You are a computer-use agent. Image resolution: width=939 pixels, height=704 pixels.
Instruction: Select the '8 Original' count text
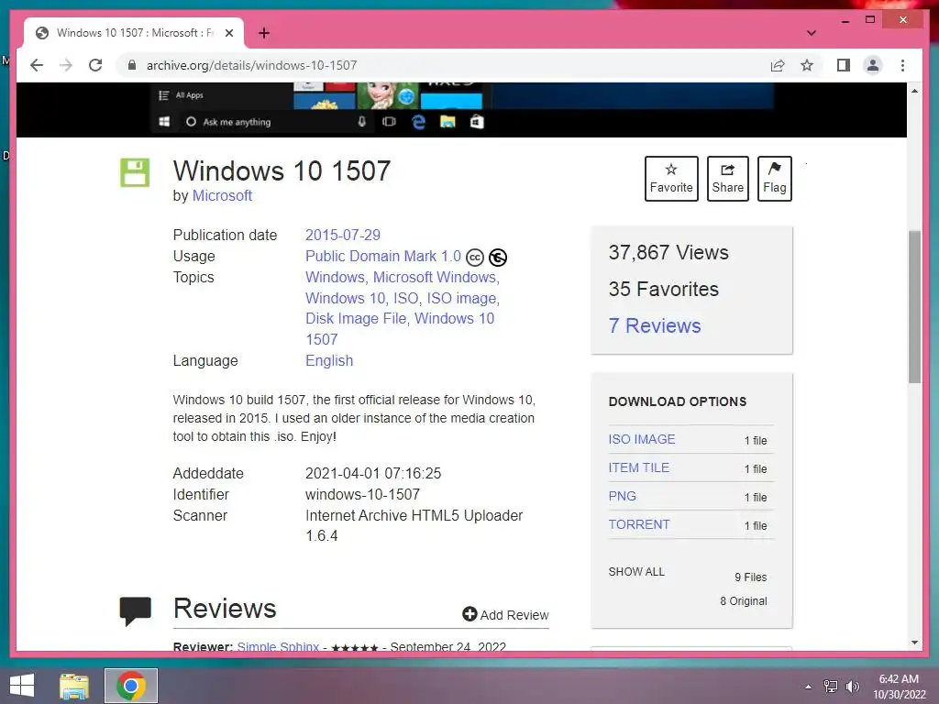pos(743,601)
